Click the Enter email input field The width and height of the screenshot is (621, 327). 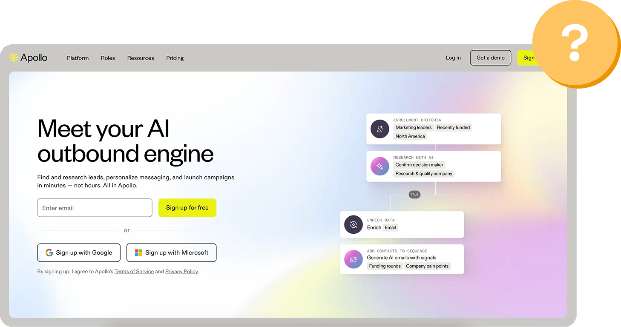pyautogui.click(x=95, y=208)
